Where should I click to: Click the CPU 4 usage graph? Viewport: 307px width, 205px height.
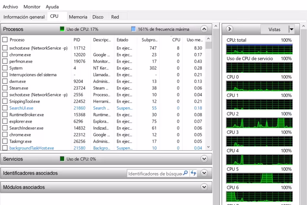pyautogui.click(x=259, y=160)
